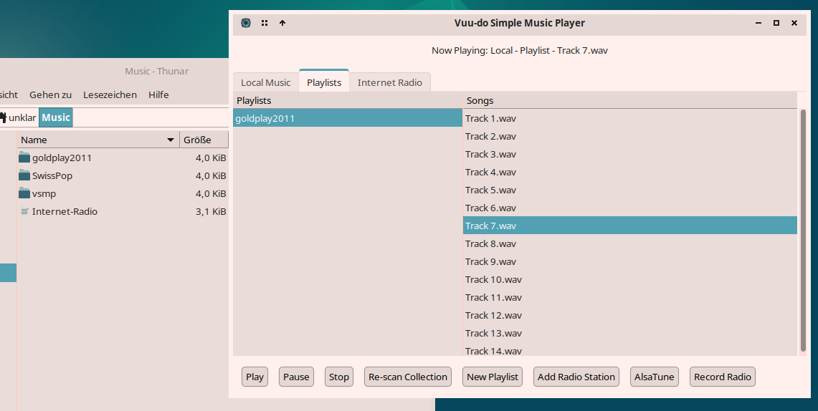The image size is (818, 411).
Task: Select Track 9.wav in the Songs list
Action: [630, 261]
